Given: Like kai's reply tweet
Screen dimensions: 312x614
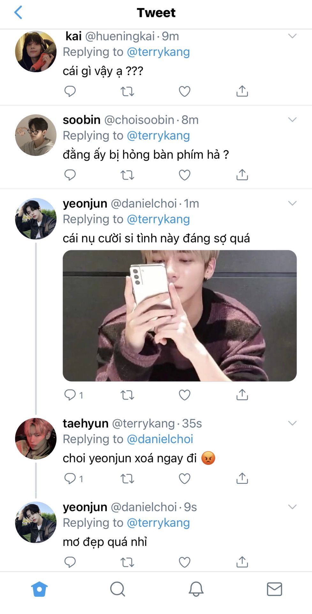Looking at the screenshot, I should click(x=185, y=91).
